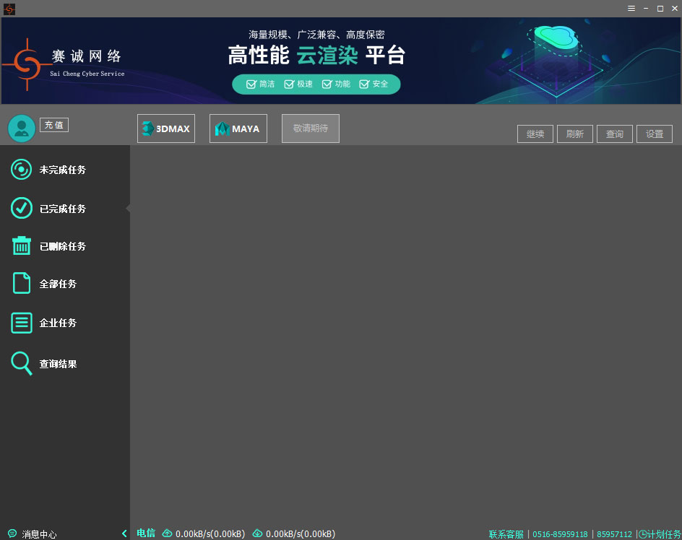Open 计划任务 scheduled tasks link
The image size is (682, 540).
(664, 534)
